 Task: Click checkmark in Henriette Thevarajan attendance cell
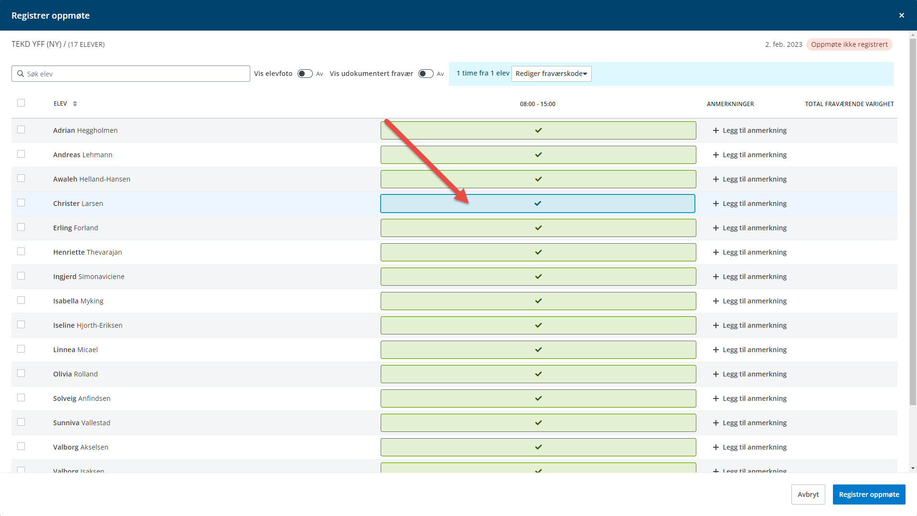(538, 252)
